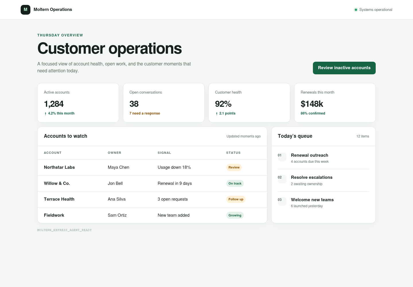Click the Moltern Operations brand name

[53, 9]
